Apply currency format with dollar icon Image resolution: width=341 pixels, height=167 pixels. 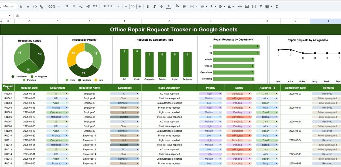67,6
